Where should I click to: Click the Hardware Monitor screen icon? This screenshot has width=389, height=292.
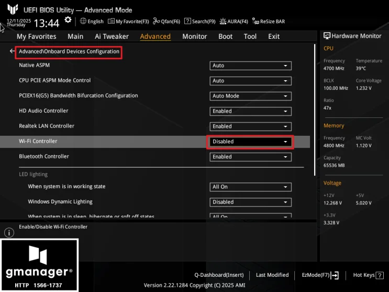pos(327,36)
